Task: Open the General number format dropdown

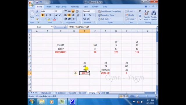Action: 94,11
